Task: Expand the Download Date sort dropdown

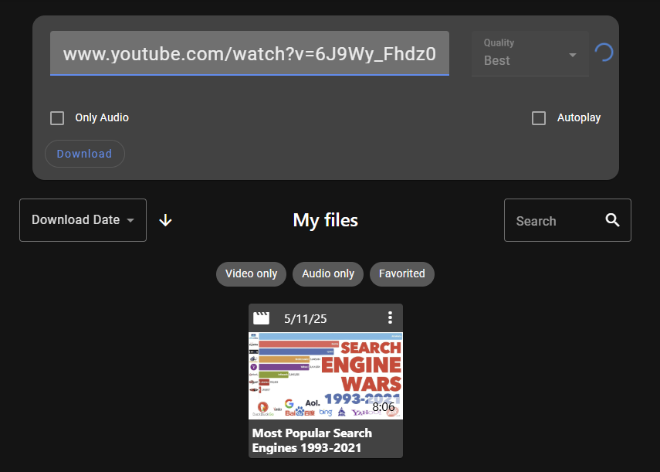Action: [83, 220]
